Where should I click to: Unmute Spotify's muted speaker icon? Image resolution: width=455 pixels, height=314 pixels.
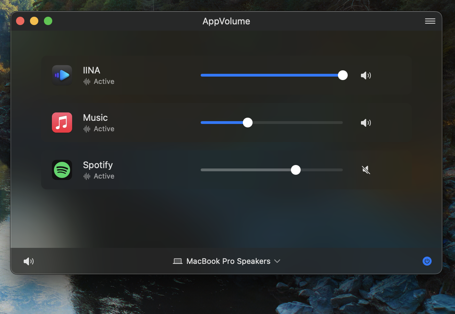click(366, 170)
